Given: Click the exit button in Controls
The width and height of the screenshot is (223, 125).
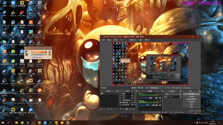Looking at the screenshot, I should tap(192, 107).
